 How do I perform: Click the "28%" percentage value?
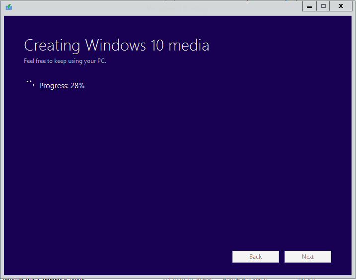pos(77,86)
